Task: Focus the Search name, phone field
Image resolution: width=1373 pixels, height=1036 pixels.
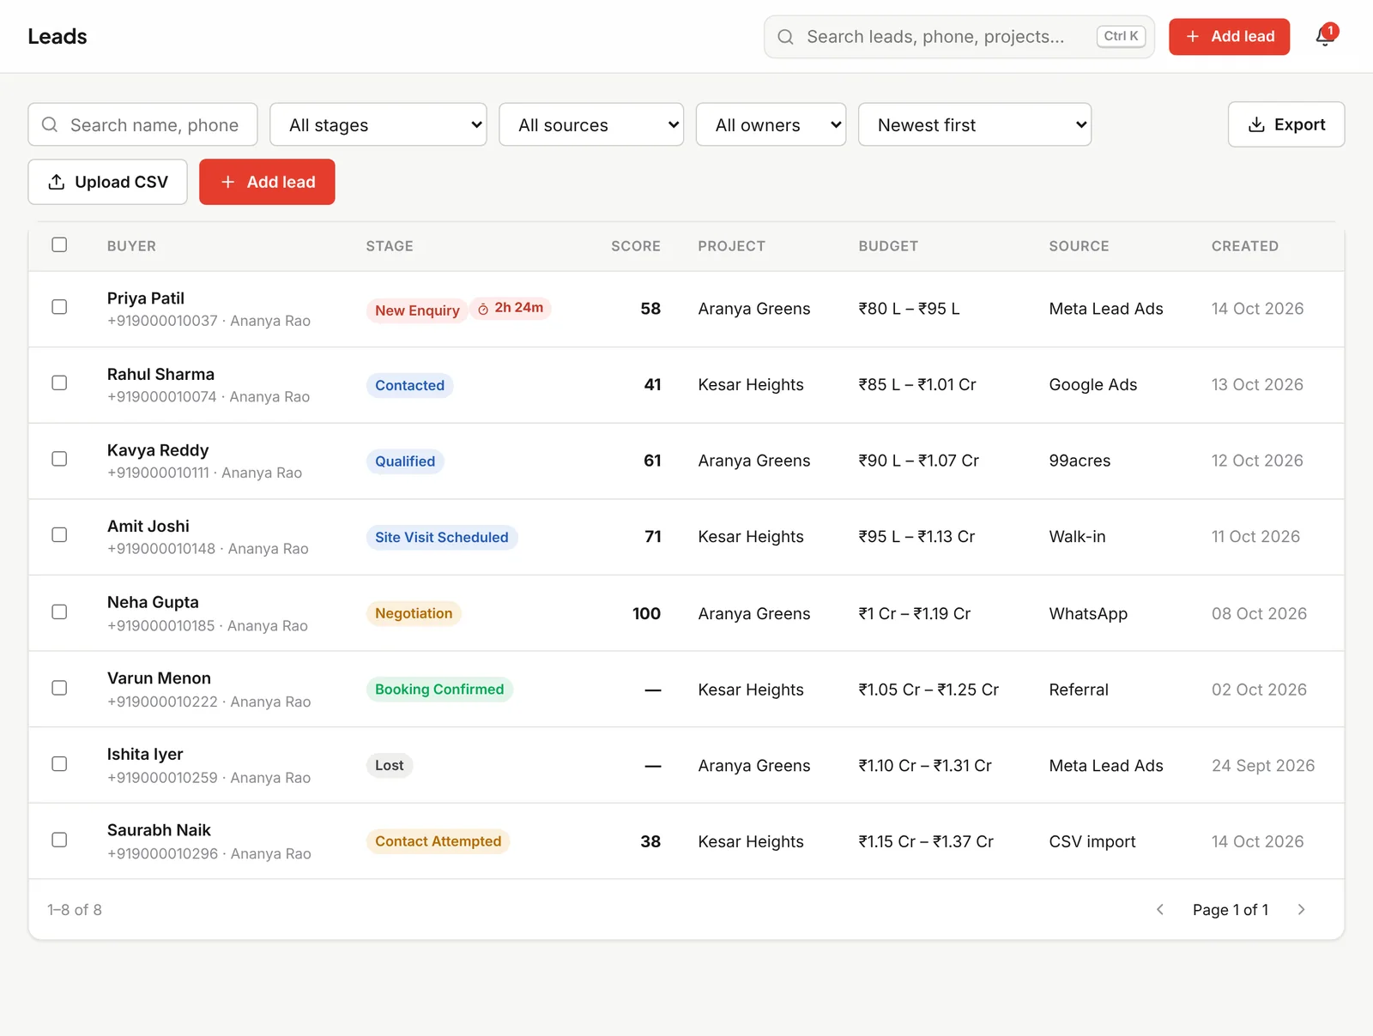Action: pos(142,124)
